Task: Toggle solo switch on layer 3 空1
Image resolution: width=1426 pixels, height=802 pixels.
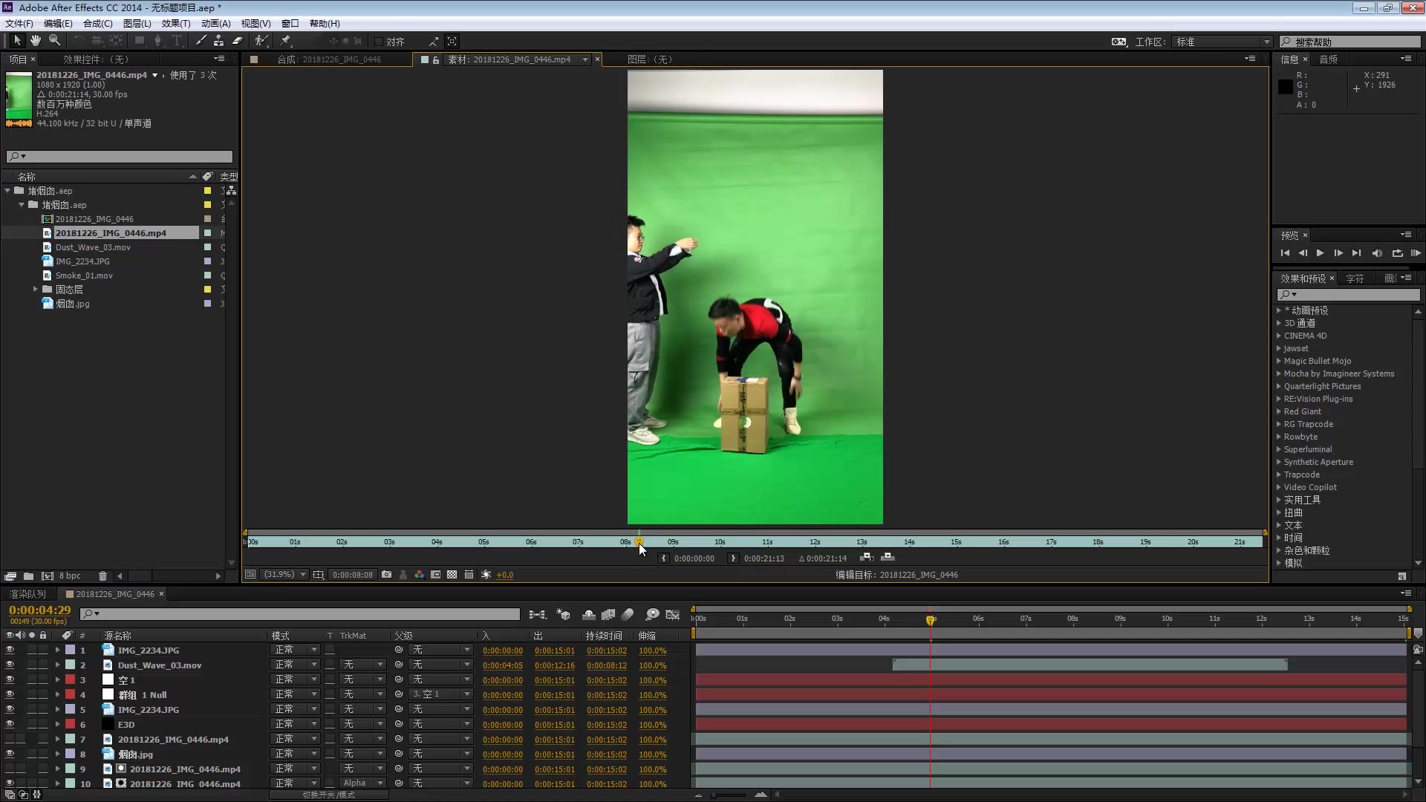Action: [x=31, y=679]
